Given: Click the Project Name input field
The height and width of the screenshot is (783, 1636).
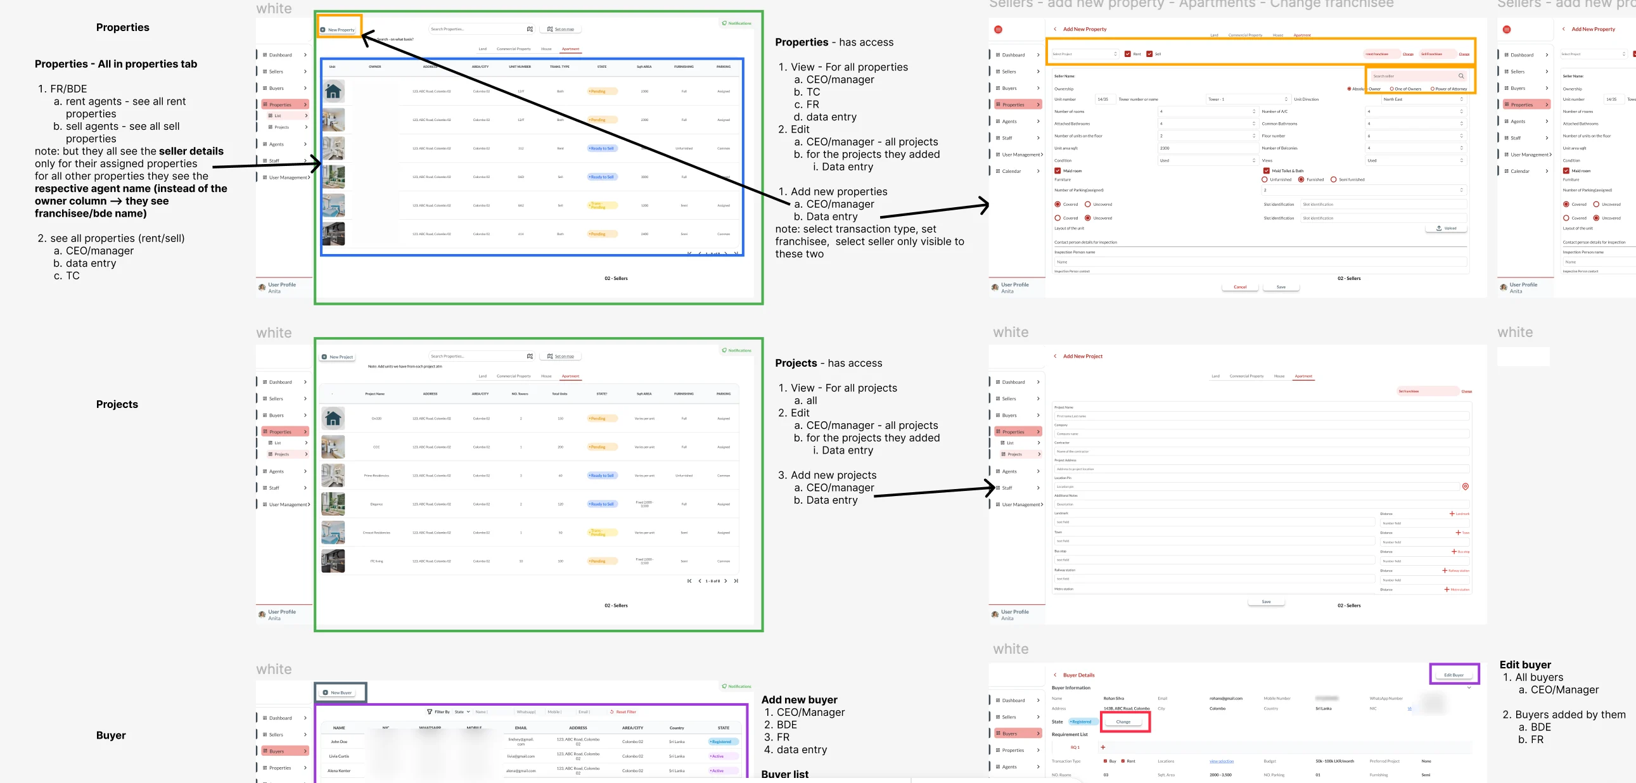Looking at the screenshot, I should click(x=1263, y=416).
